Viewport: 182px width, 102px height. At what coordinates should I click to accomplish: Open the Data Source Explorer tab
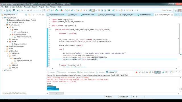coord(86,73)
